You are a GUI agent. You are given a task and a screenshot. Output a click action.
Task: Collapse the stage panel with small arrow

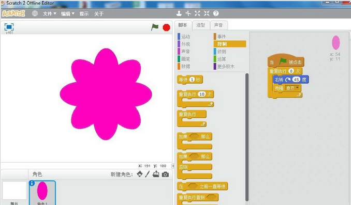[173, 166]
